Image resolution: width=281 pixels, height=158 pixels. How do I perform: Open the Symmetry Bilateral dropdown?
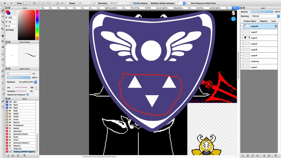coord(120,3)
